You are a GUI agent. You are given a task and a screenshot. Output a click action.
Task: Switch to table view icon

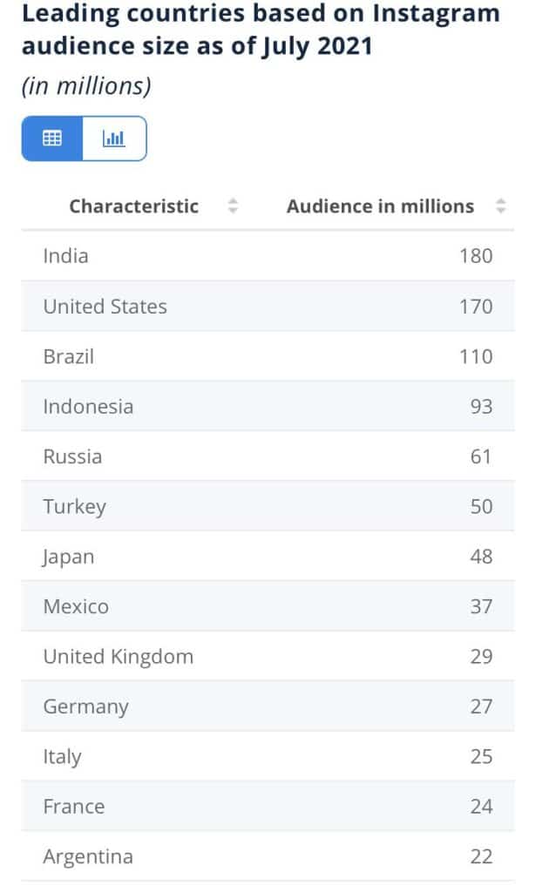[x=52, y=139]
